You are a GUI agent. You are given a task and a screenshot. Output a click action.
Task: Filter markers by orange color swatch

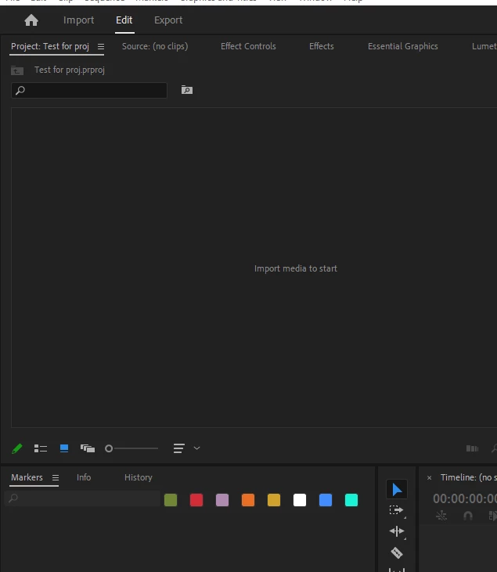point(248,500)
